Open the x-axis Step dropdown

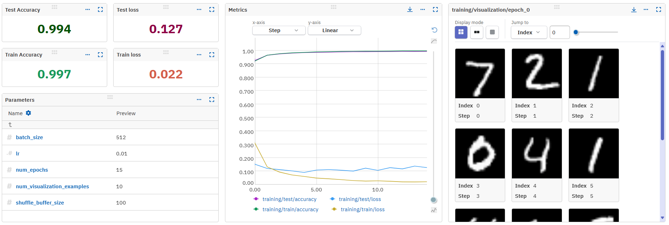click(279, 30)
